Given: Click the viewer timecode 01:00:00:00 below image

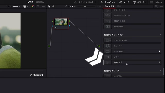Looking at the screenshot, I should (x=36, y=75).
